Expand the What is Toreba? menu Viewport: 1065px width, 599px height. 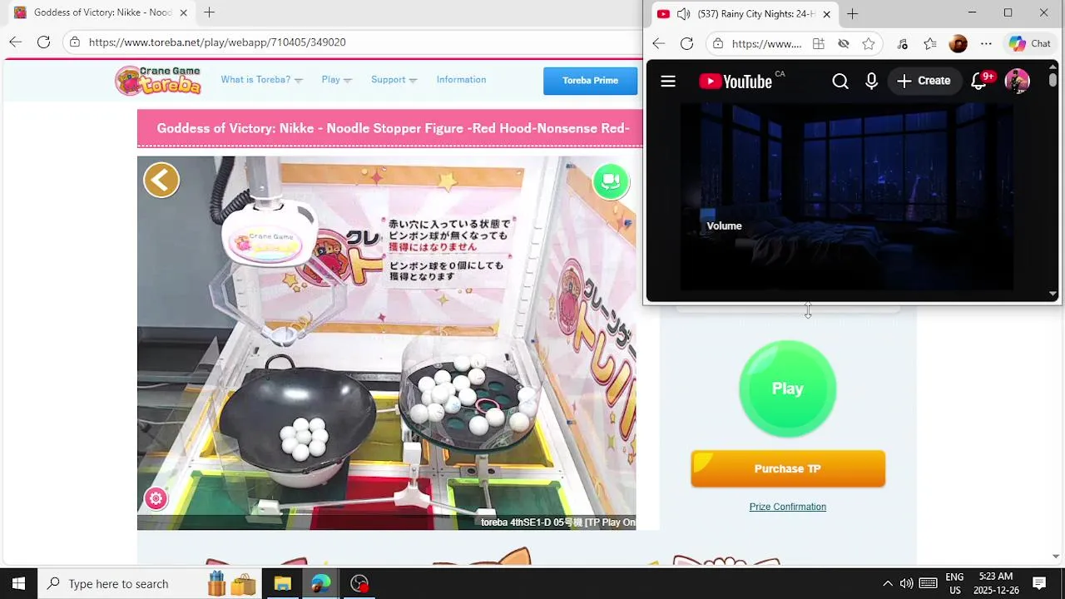click(262, 80)
